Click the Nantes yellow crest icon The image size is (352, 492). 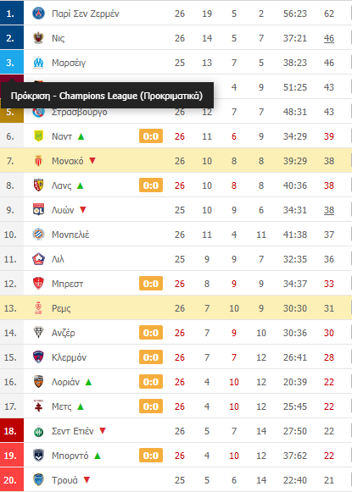click(x=38, y=136)
